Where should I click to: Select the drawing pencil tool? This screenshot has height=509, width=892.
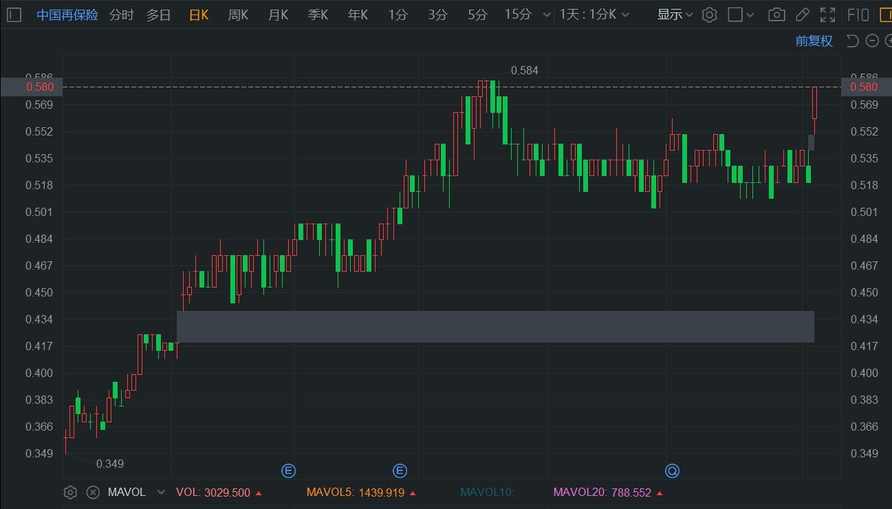coord(802,14)
